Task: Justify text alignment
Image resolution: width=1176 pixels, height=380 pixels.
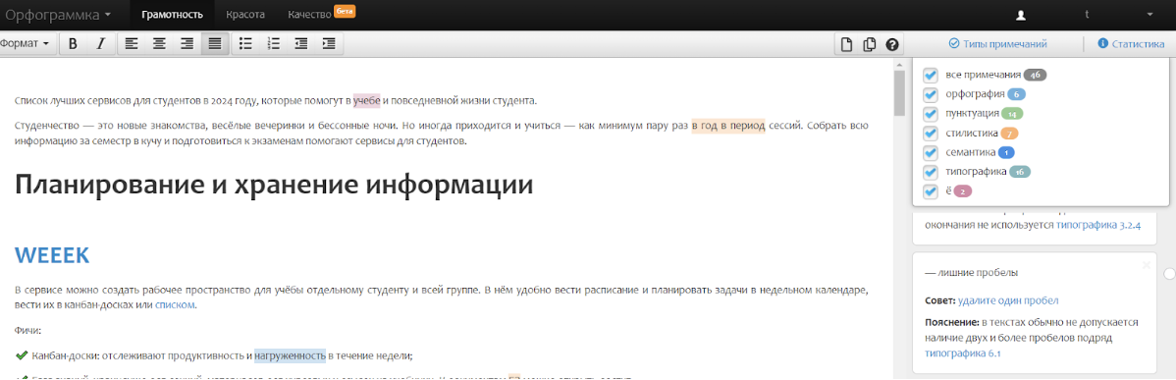Action: 215,44
